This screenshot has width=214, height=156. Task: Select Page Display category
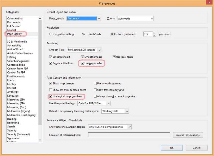14,34
